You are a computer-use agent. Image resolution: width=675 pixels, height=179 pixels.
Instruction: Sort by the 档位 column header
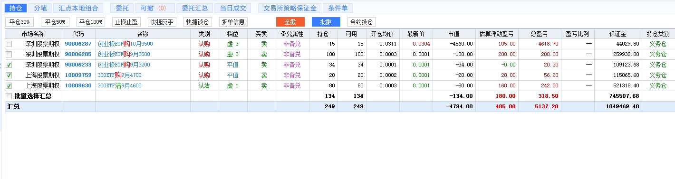tap(233, 34)
